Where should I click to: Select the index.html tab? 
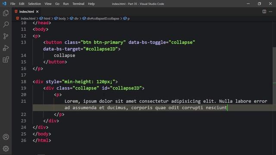tap(26, 12)
